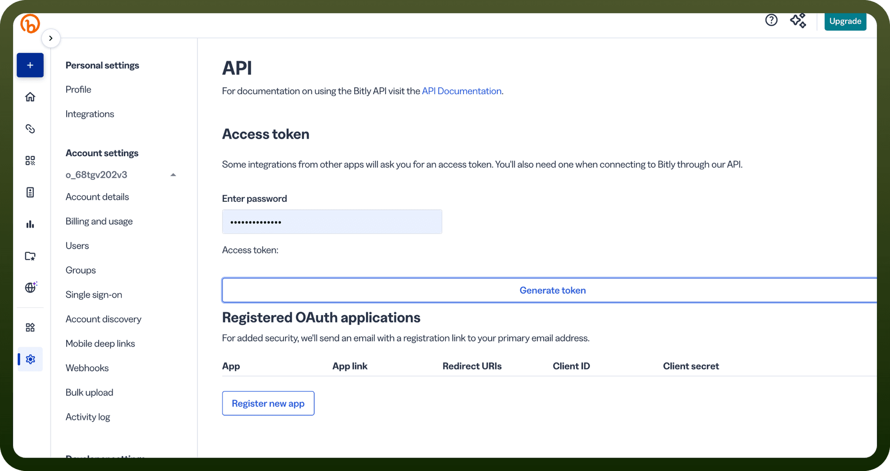Open Profile settings
890x471 pixels.
[x=78, y=89]
